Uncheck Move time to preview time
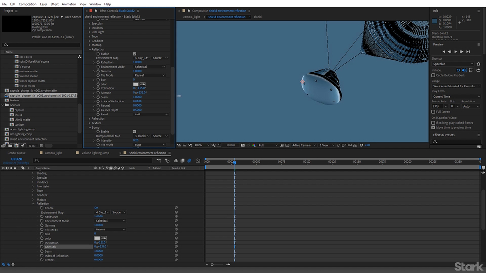 point(433,127)
